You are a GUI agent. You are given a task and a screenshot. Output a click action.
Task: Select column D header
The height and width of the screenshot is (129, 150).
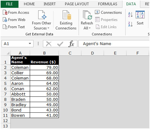coord(92,53)
